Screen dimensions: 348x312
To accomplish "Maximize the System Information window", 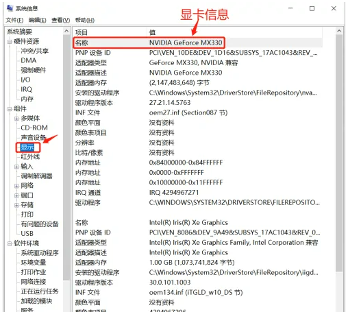I will click(x=312, y=8).
